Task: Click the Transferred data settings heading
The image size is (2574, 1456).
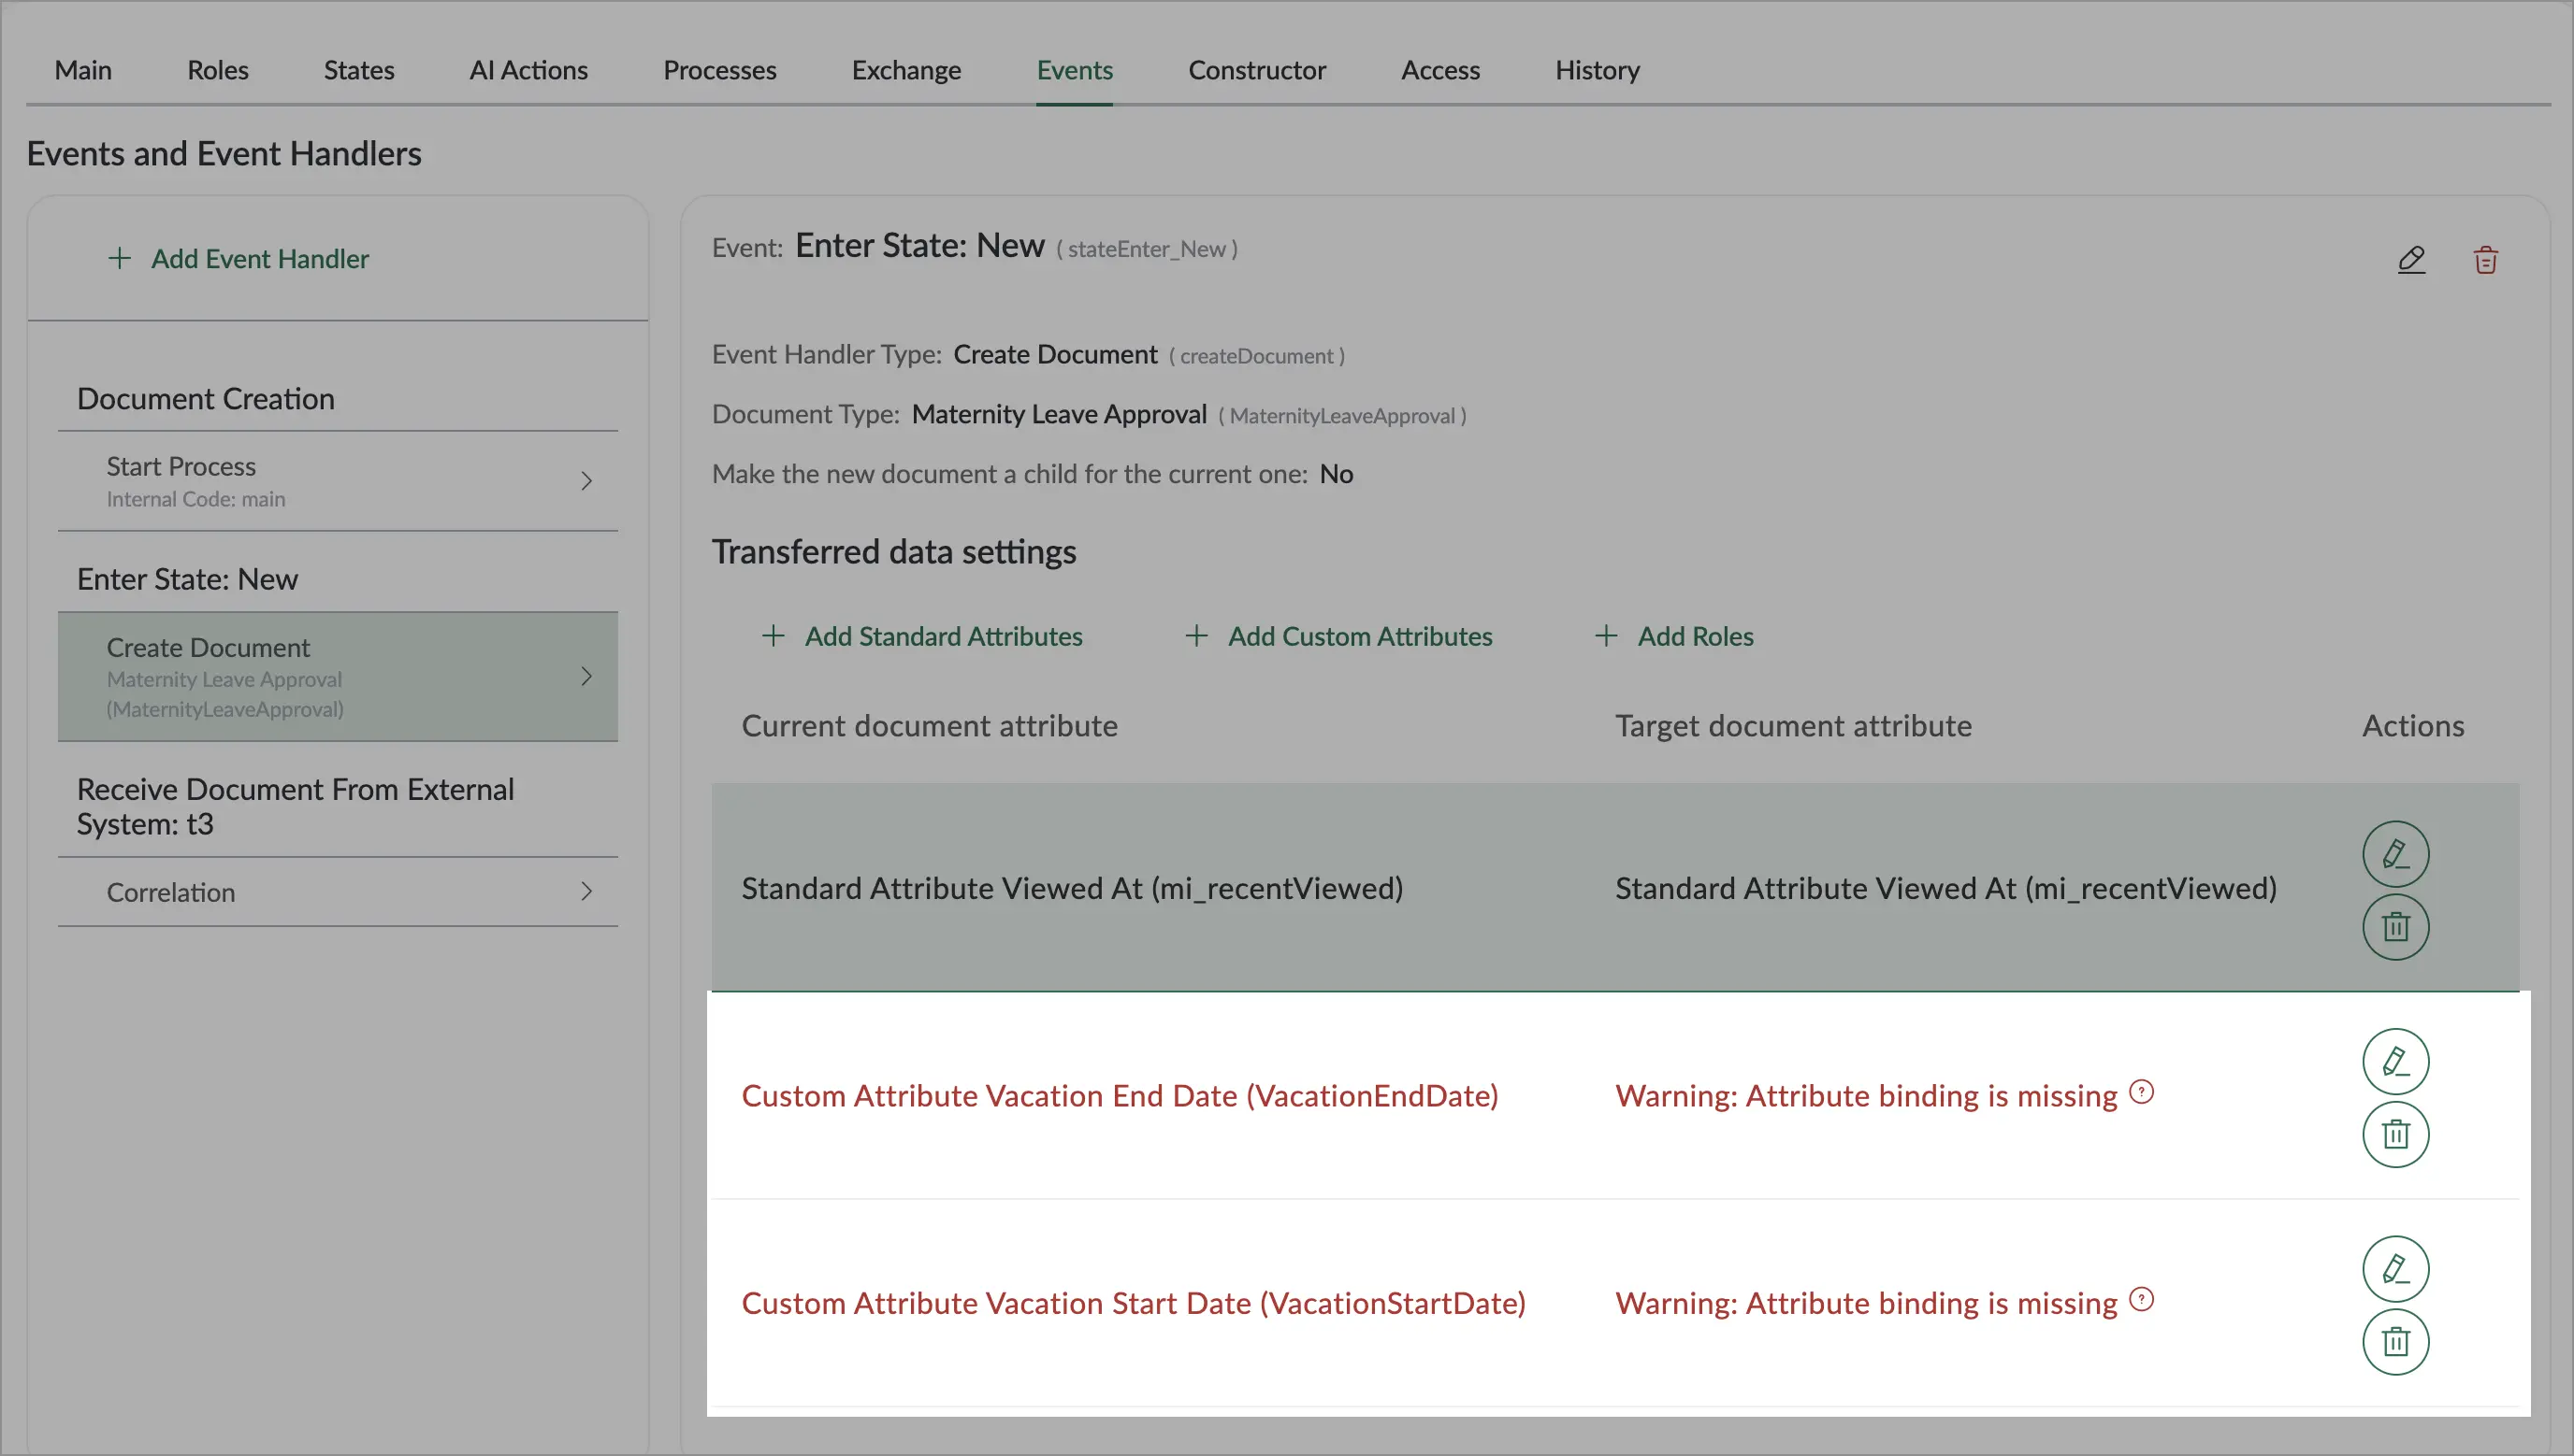Action: [893, 551]
